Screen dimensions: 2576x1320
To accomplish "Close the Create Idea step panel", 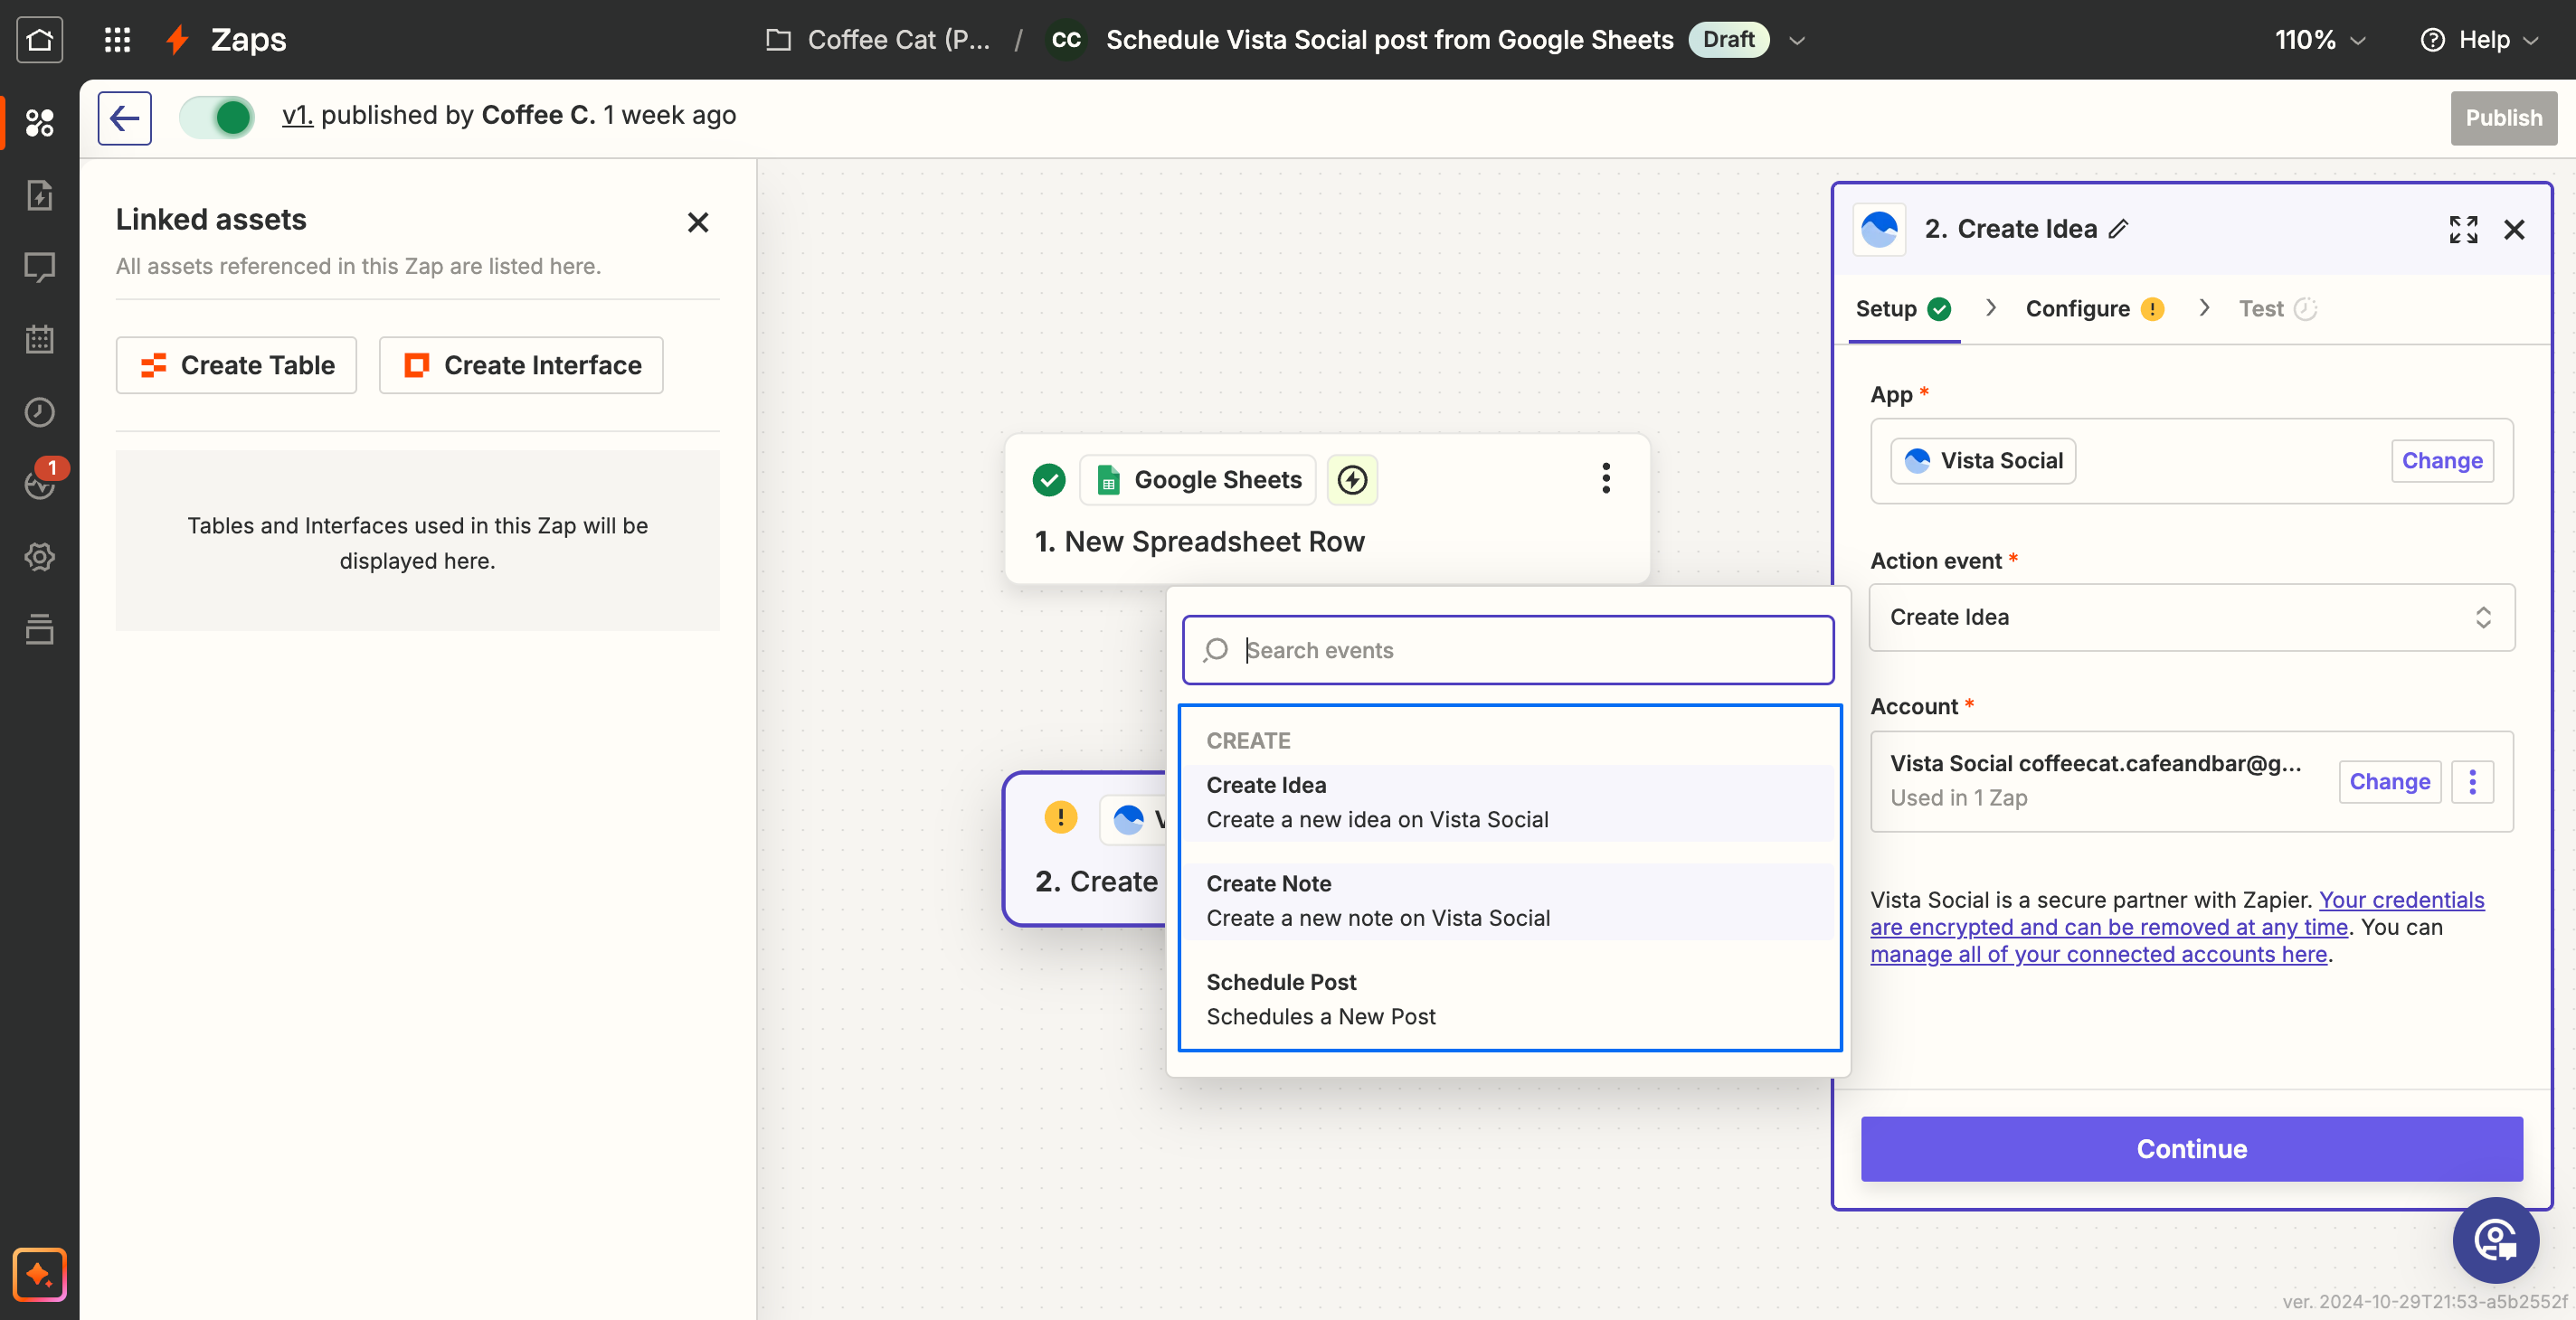I will (x=2514, y=229).
